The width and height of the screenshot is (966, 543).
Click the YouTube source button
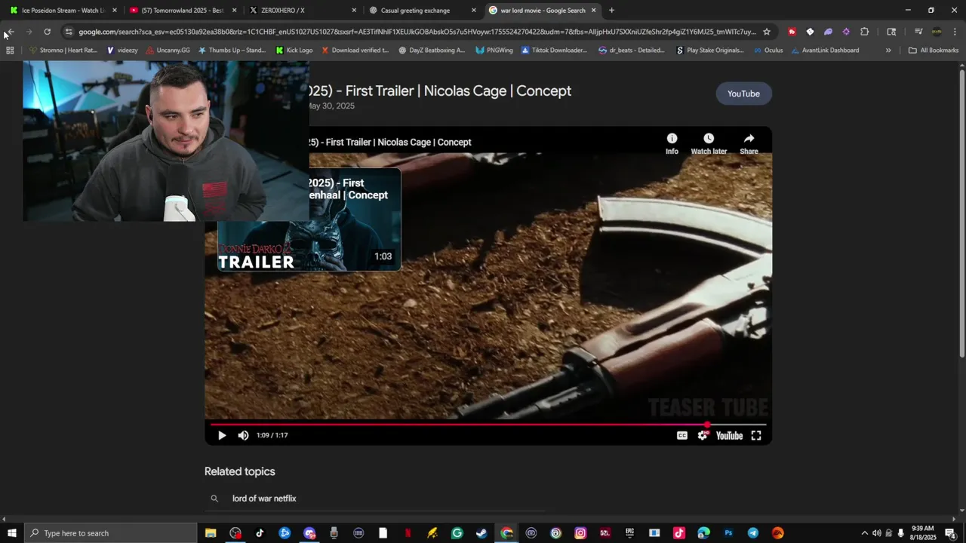click(743, 94)
